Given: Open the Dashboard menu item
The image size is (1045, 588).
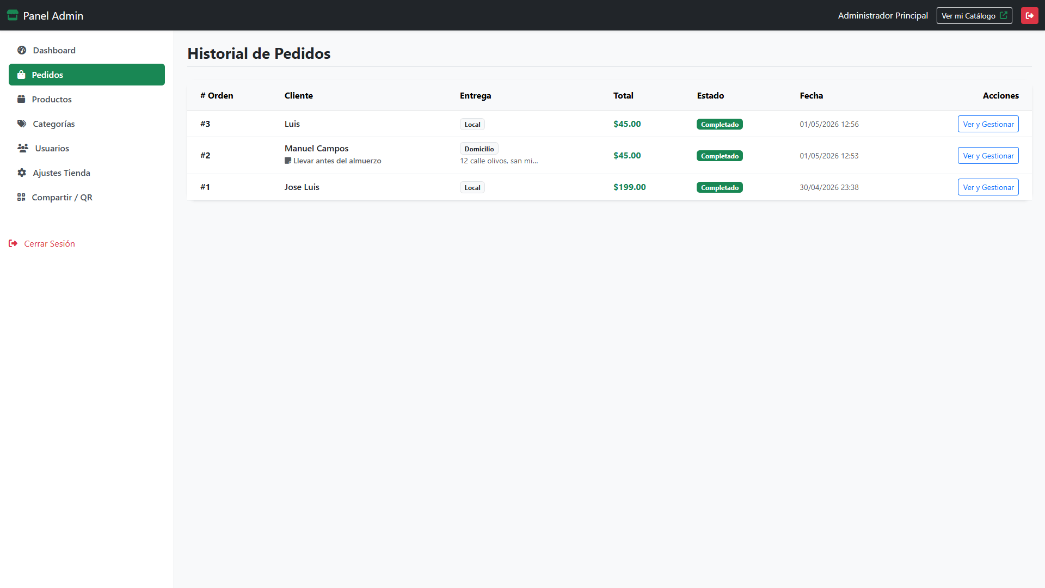Looking at the screenshot, I should (87, 50).
